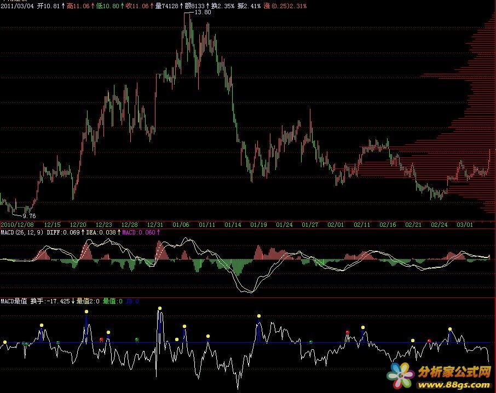Image resolution: width=496 pixels, height=393 pixels.
Task: Select the 01/06 date axis label
Action: click(x=181, y=225)
